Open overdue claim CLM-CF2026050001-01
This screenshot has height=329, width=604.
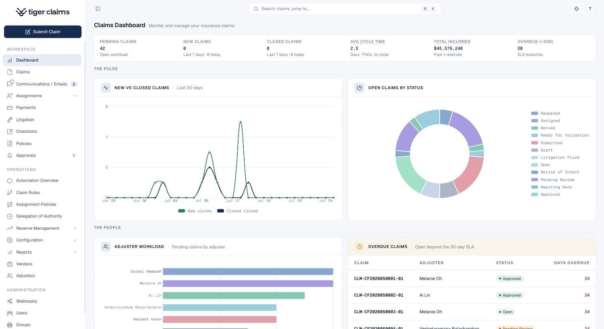coord(378,278)
